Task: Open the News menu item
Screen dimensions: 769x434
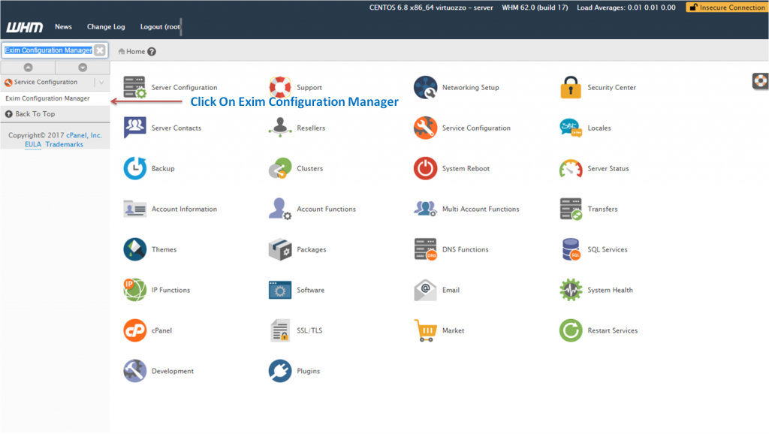Action: (63, 27)
